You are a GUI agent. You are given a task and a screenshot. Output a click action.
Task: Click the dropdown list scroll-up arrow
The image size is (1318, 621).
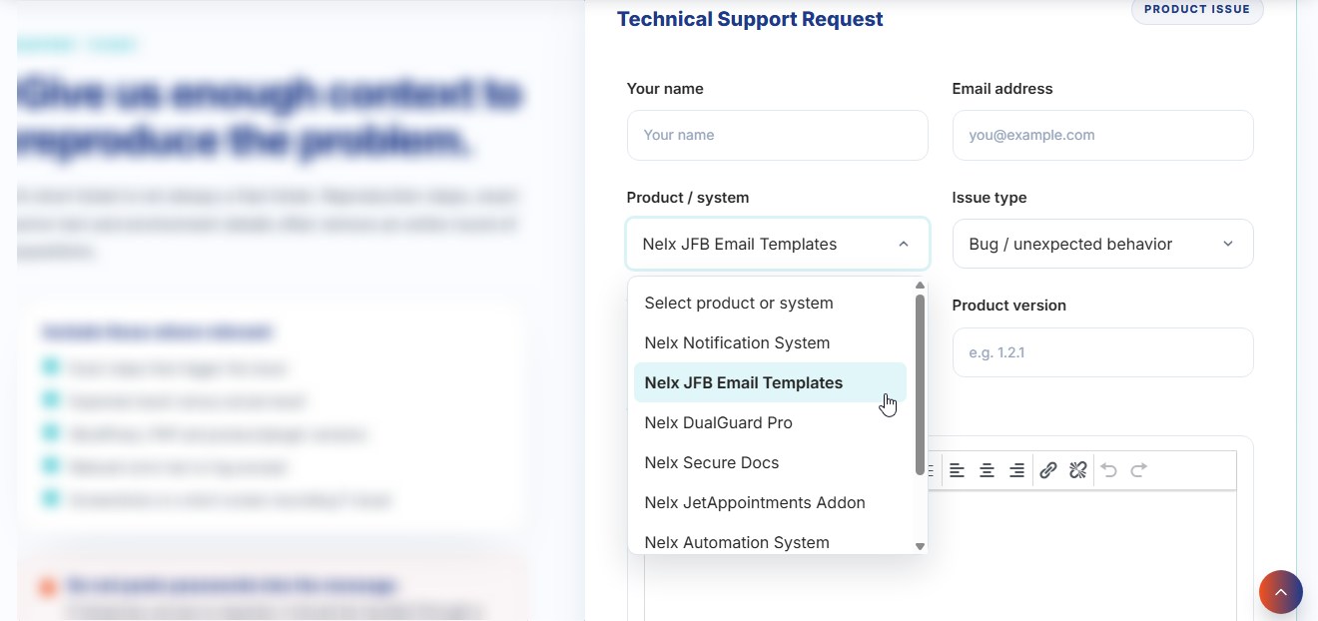pyautogui.click(x=920, y=285)
